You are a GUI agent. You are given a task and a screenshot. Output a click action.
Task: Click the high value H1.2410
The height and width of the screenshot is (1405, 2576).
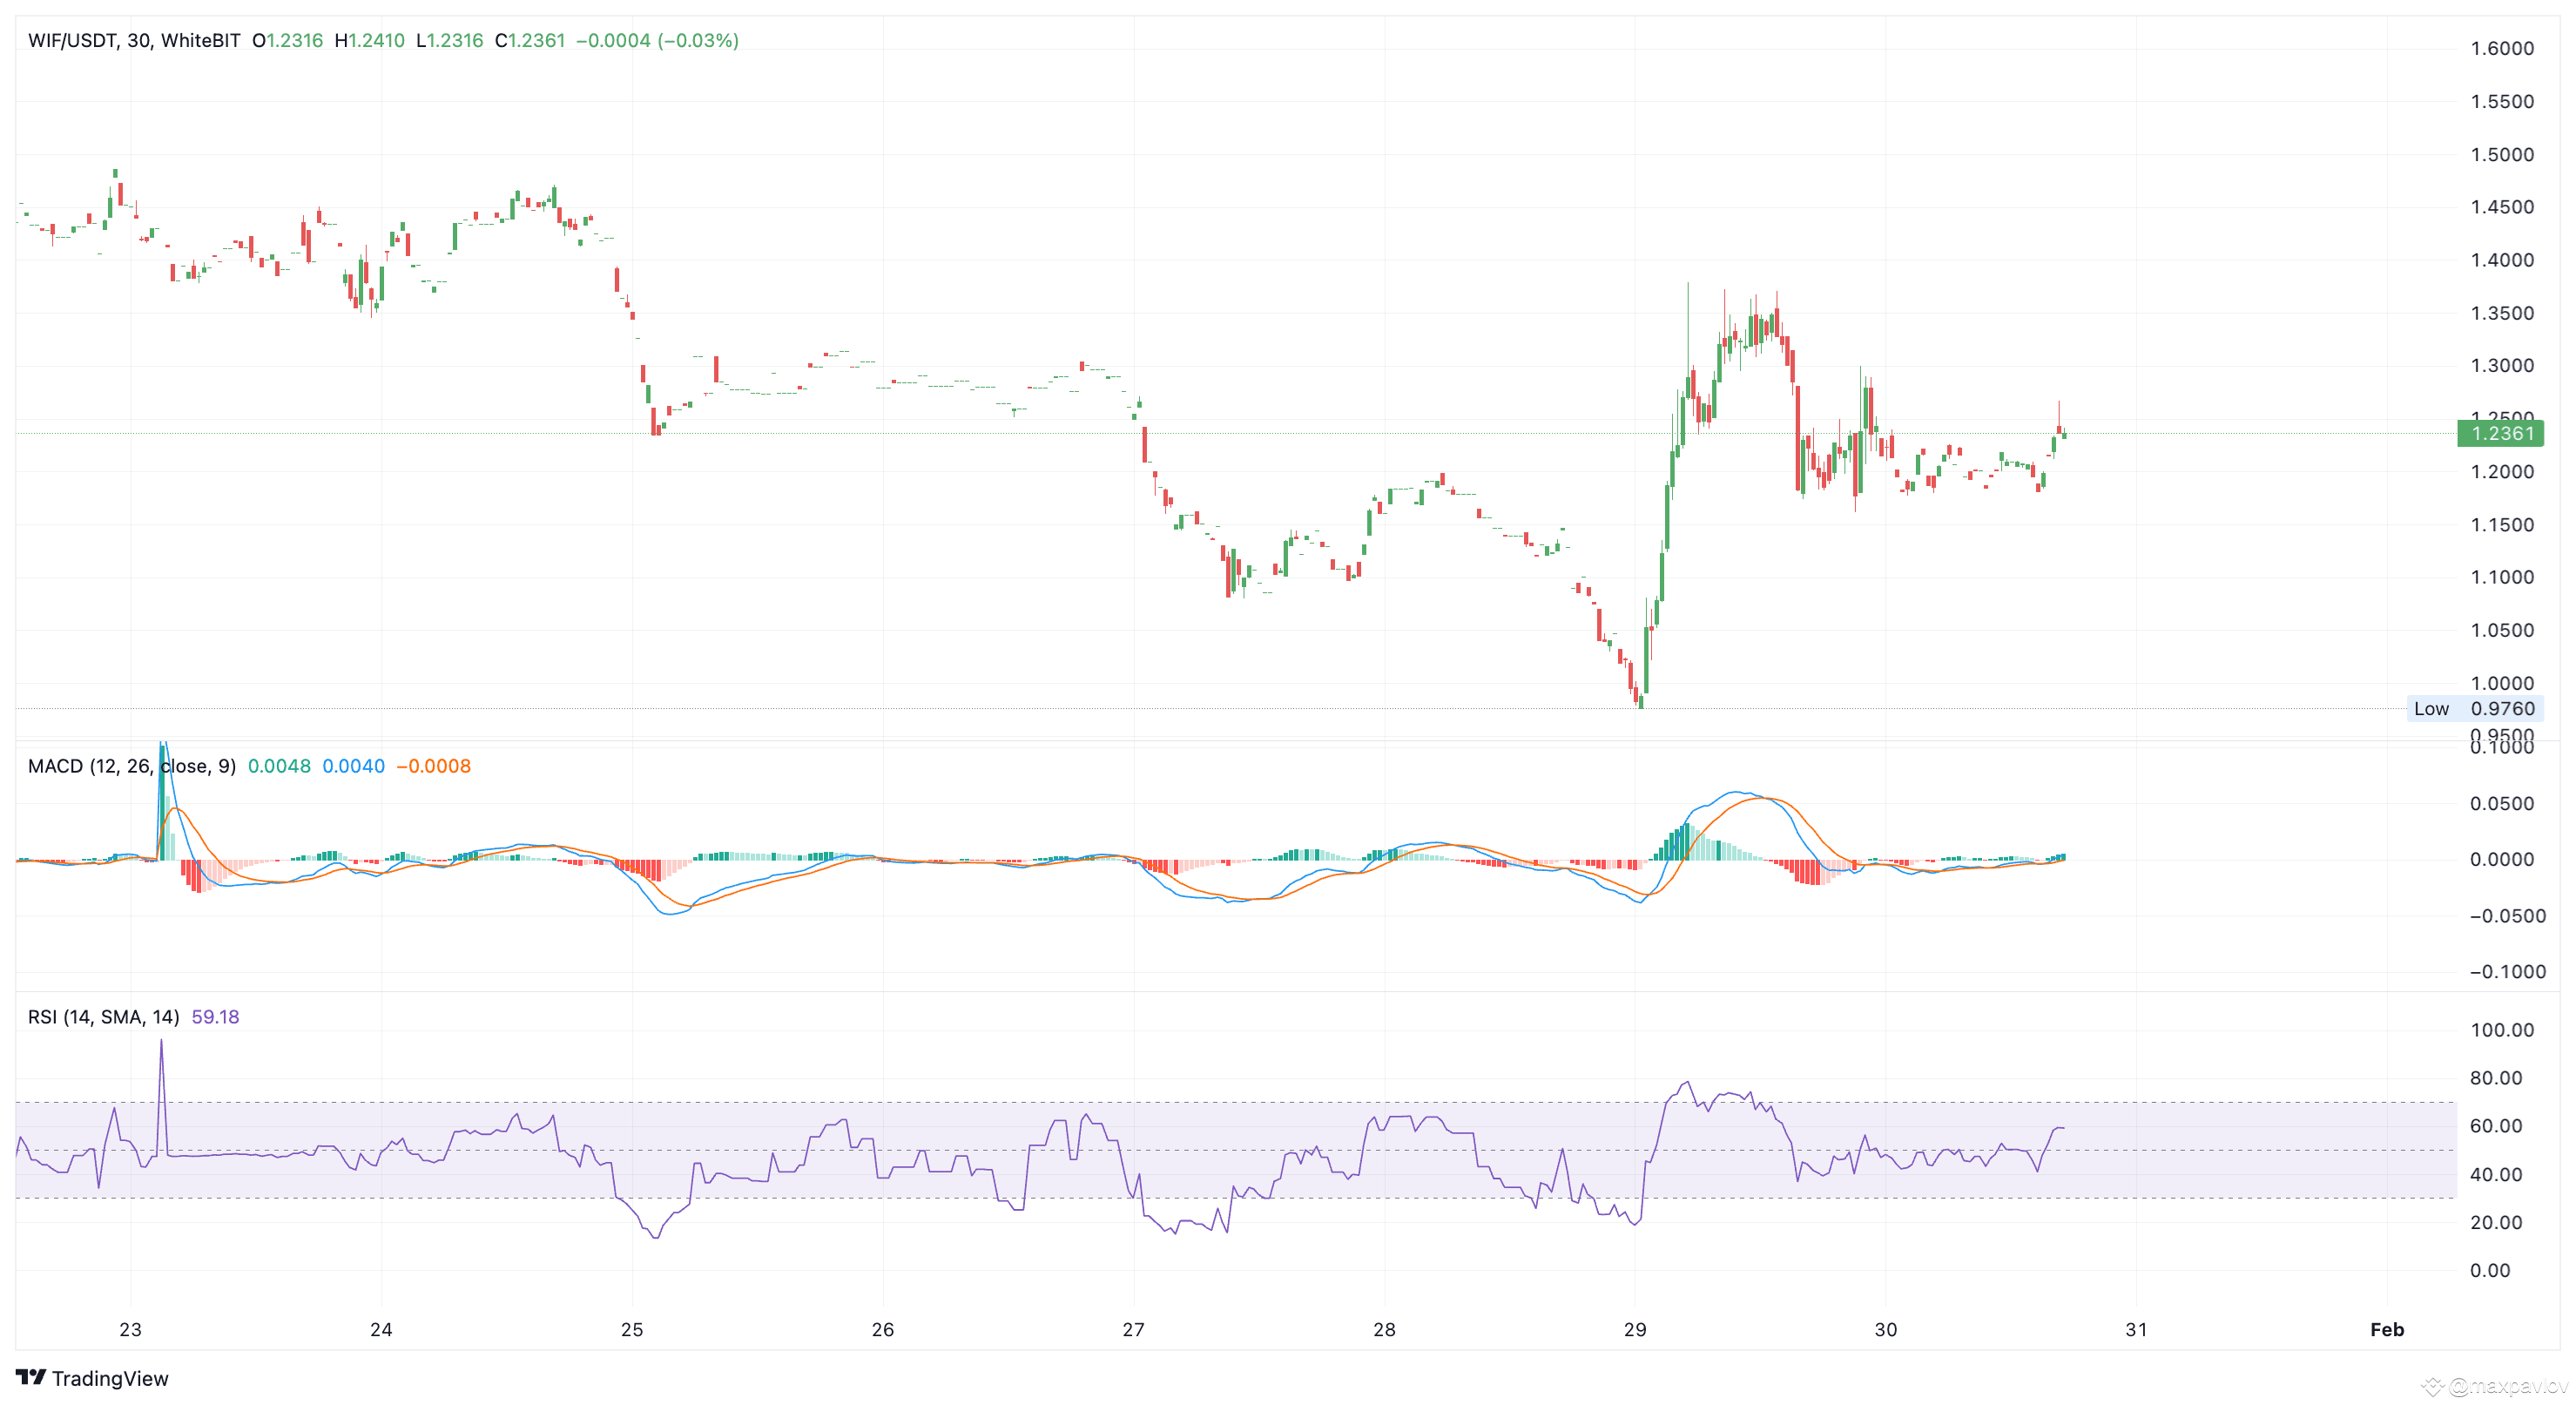pos(370,41)
